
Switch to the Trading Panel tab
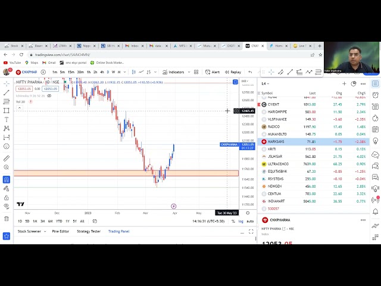(x=118, y=231)
